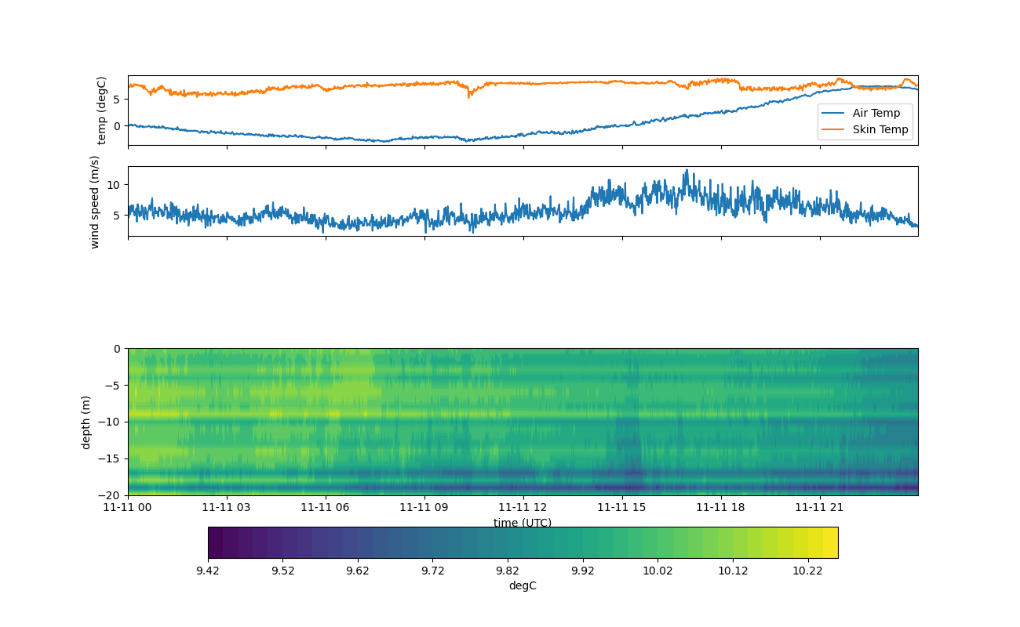
Task: Click the 11-11 06 time tick label
Action: pyautogui.click(x=326, y=507)
